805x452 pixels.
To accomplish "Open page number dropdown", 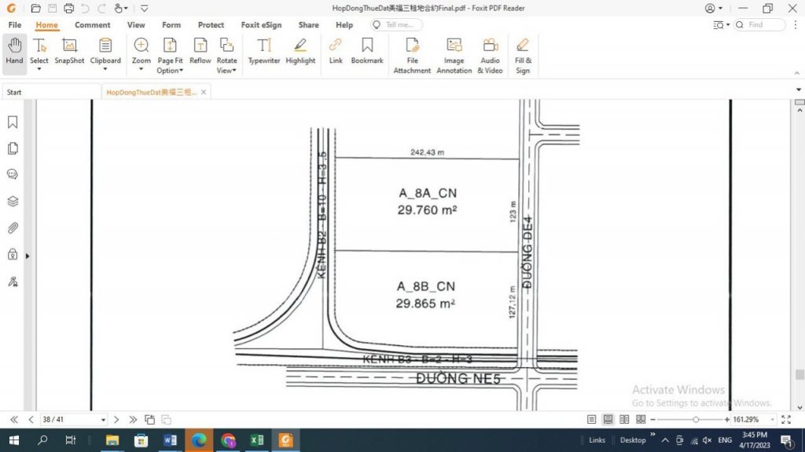I will [x=103, y=420].
